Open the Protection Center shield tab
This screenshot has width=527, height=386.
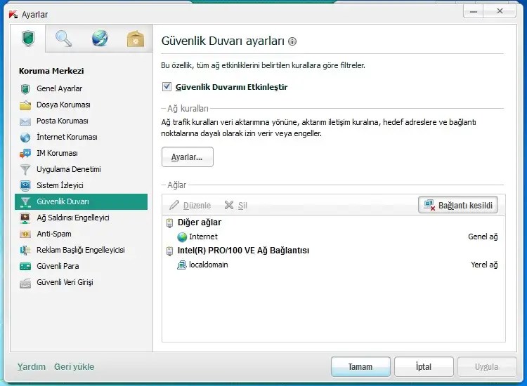[x=28, y=39]
